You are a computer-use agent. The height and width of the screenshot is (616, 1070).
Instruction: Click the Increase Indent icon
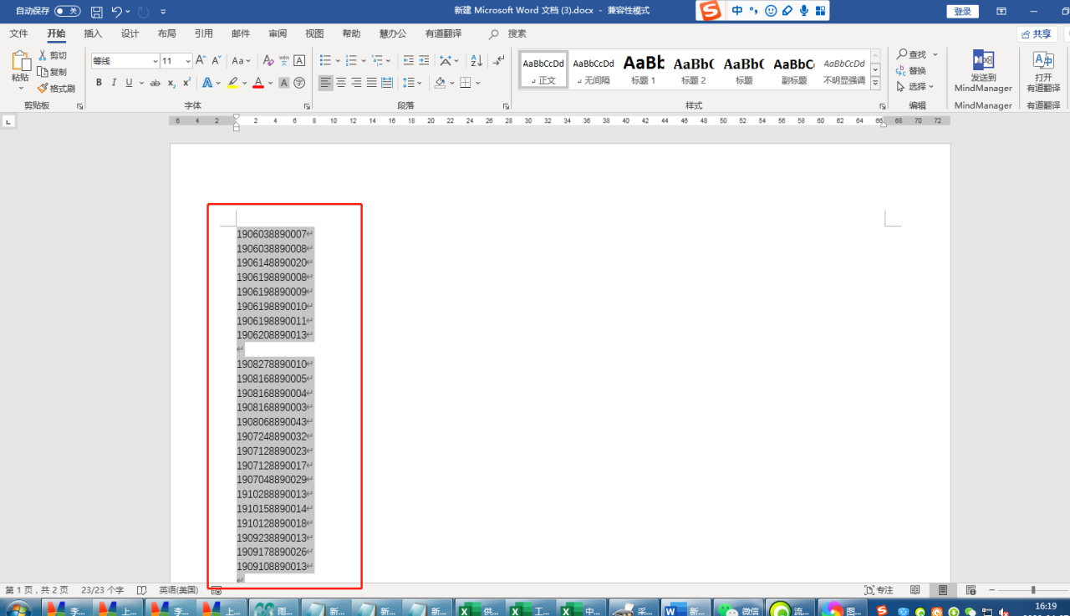pos(424,61)
